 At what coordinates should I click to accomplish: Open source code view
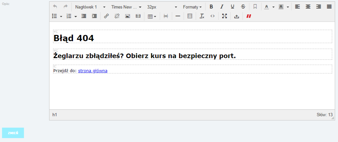[213, 16]
